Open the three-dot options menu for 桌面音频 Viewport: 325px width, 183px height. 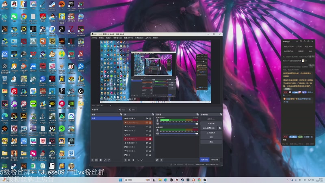158,130
